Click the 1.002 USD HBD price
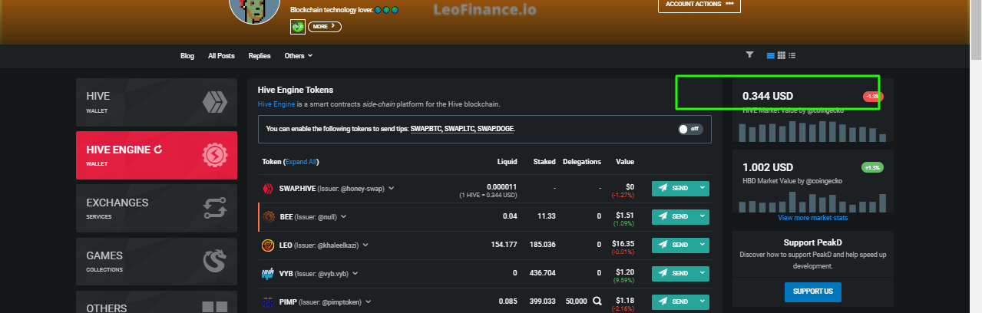The height and width of the screenshot is (313, 982). click(768, 166)
